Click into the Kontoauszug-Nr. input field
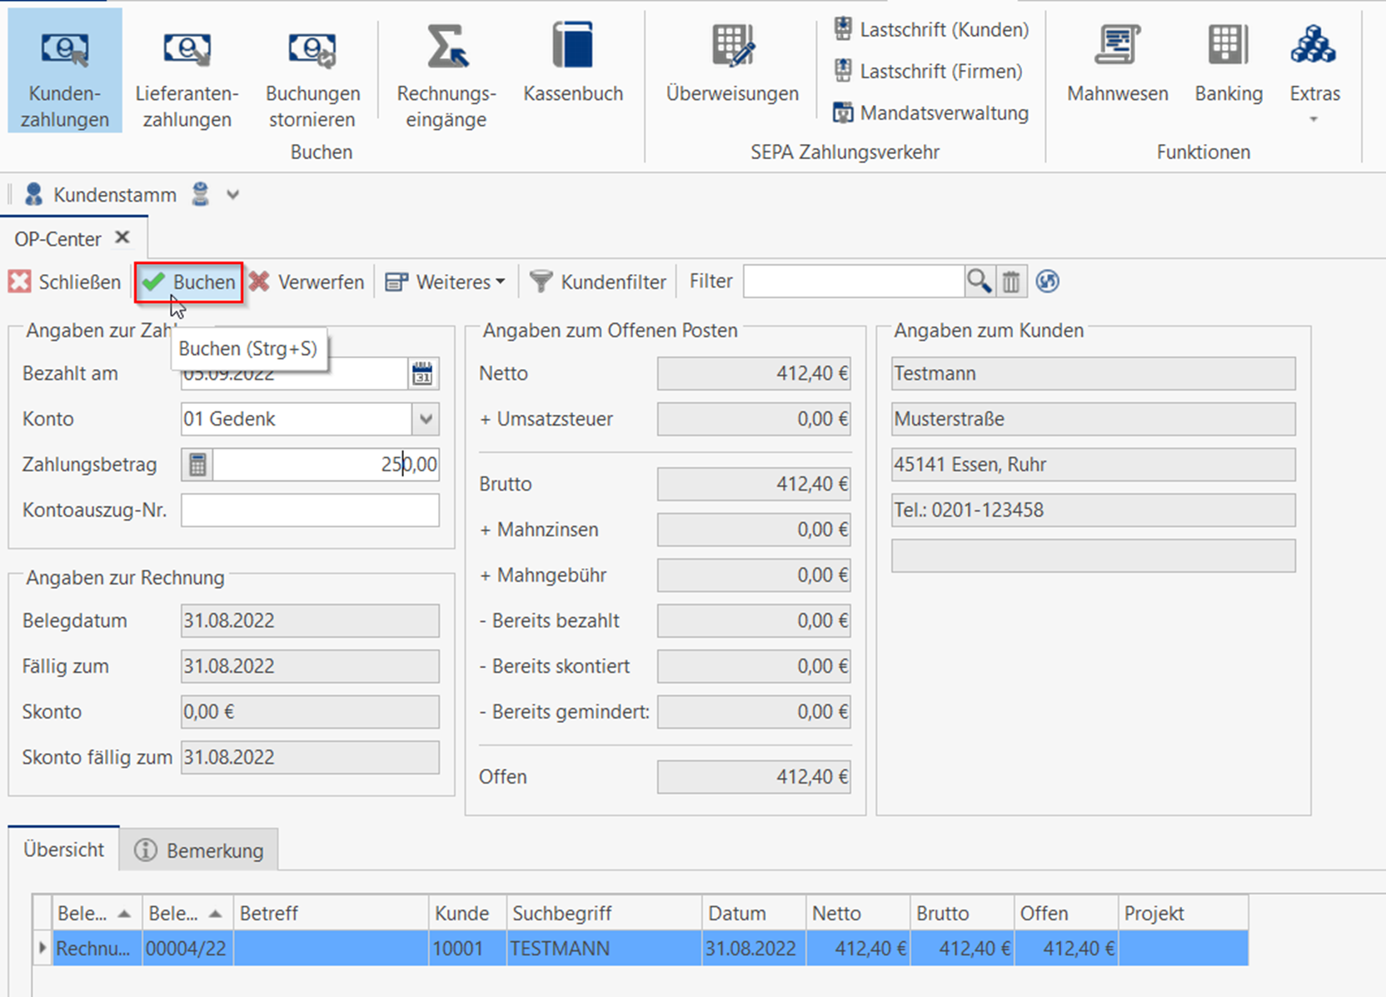Viewport: 1386px width, 997px height. 310,511
